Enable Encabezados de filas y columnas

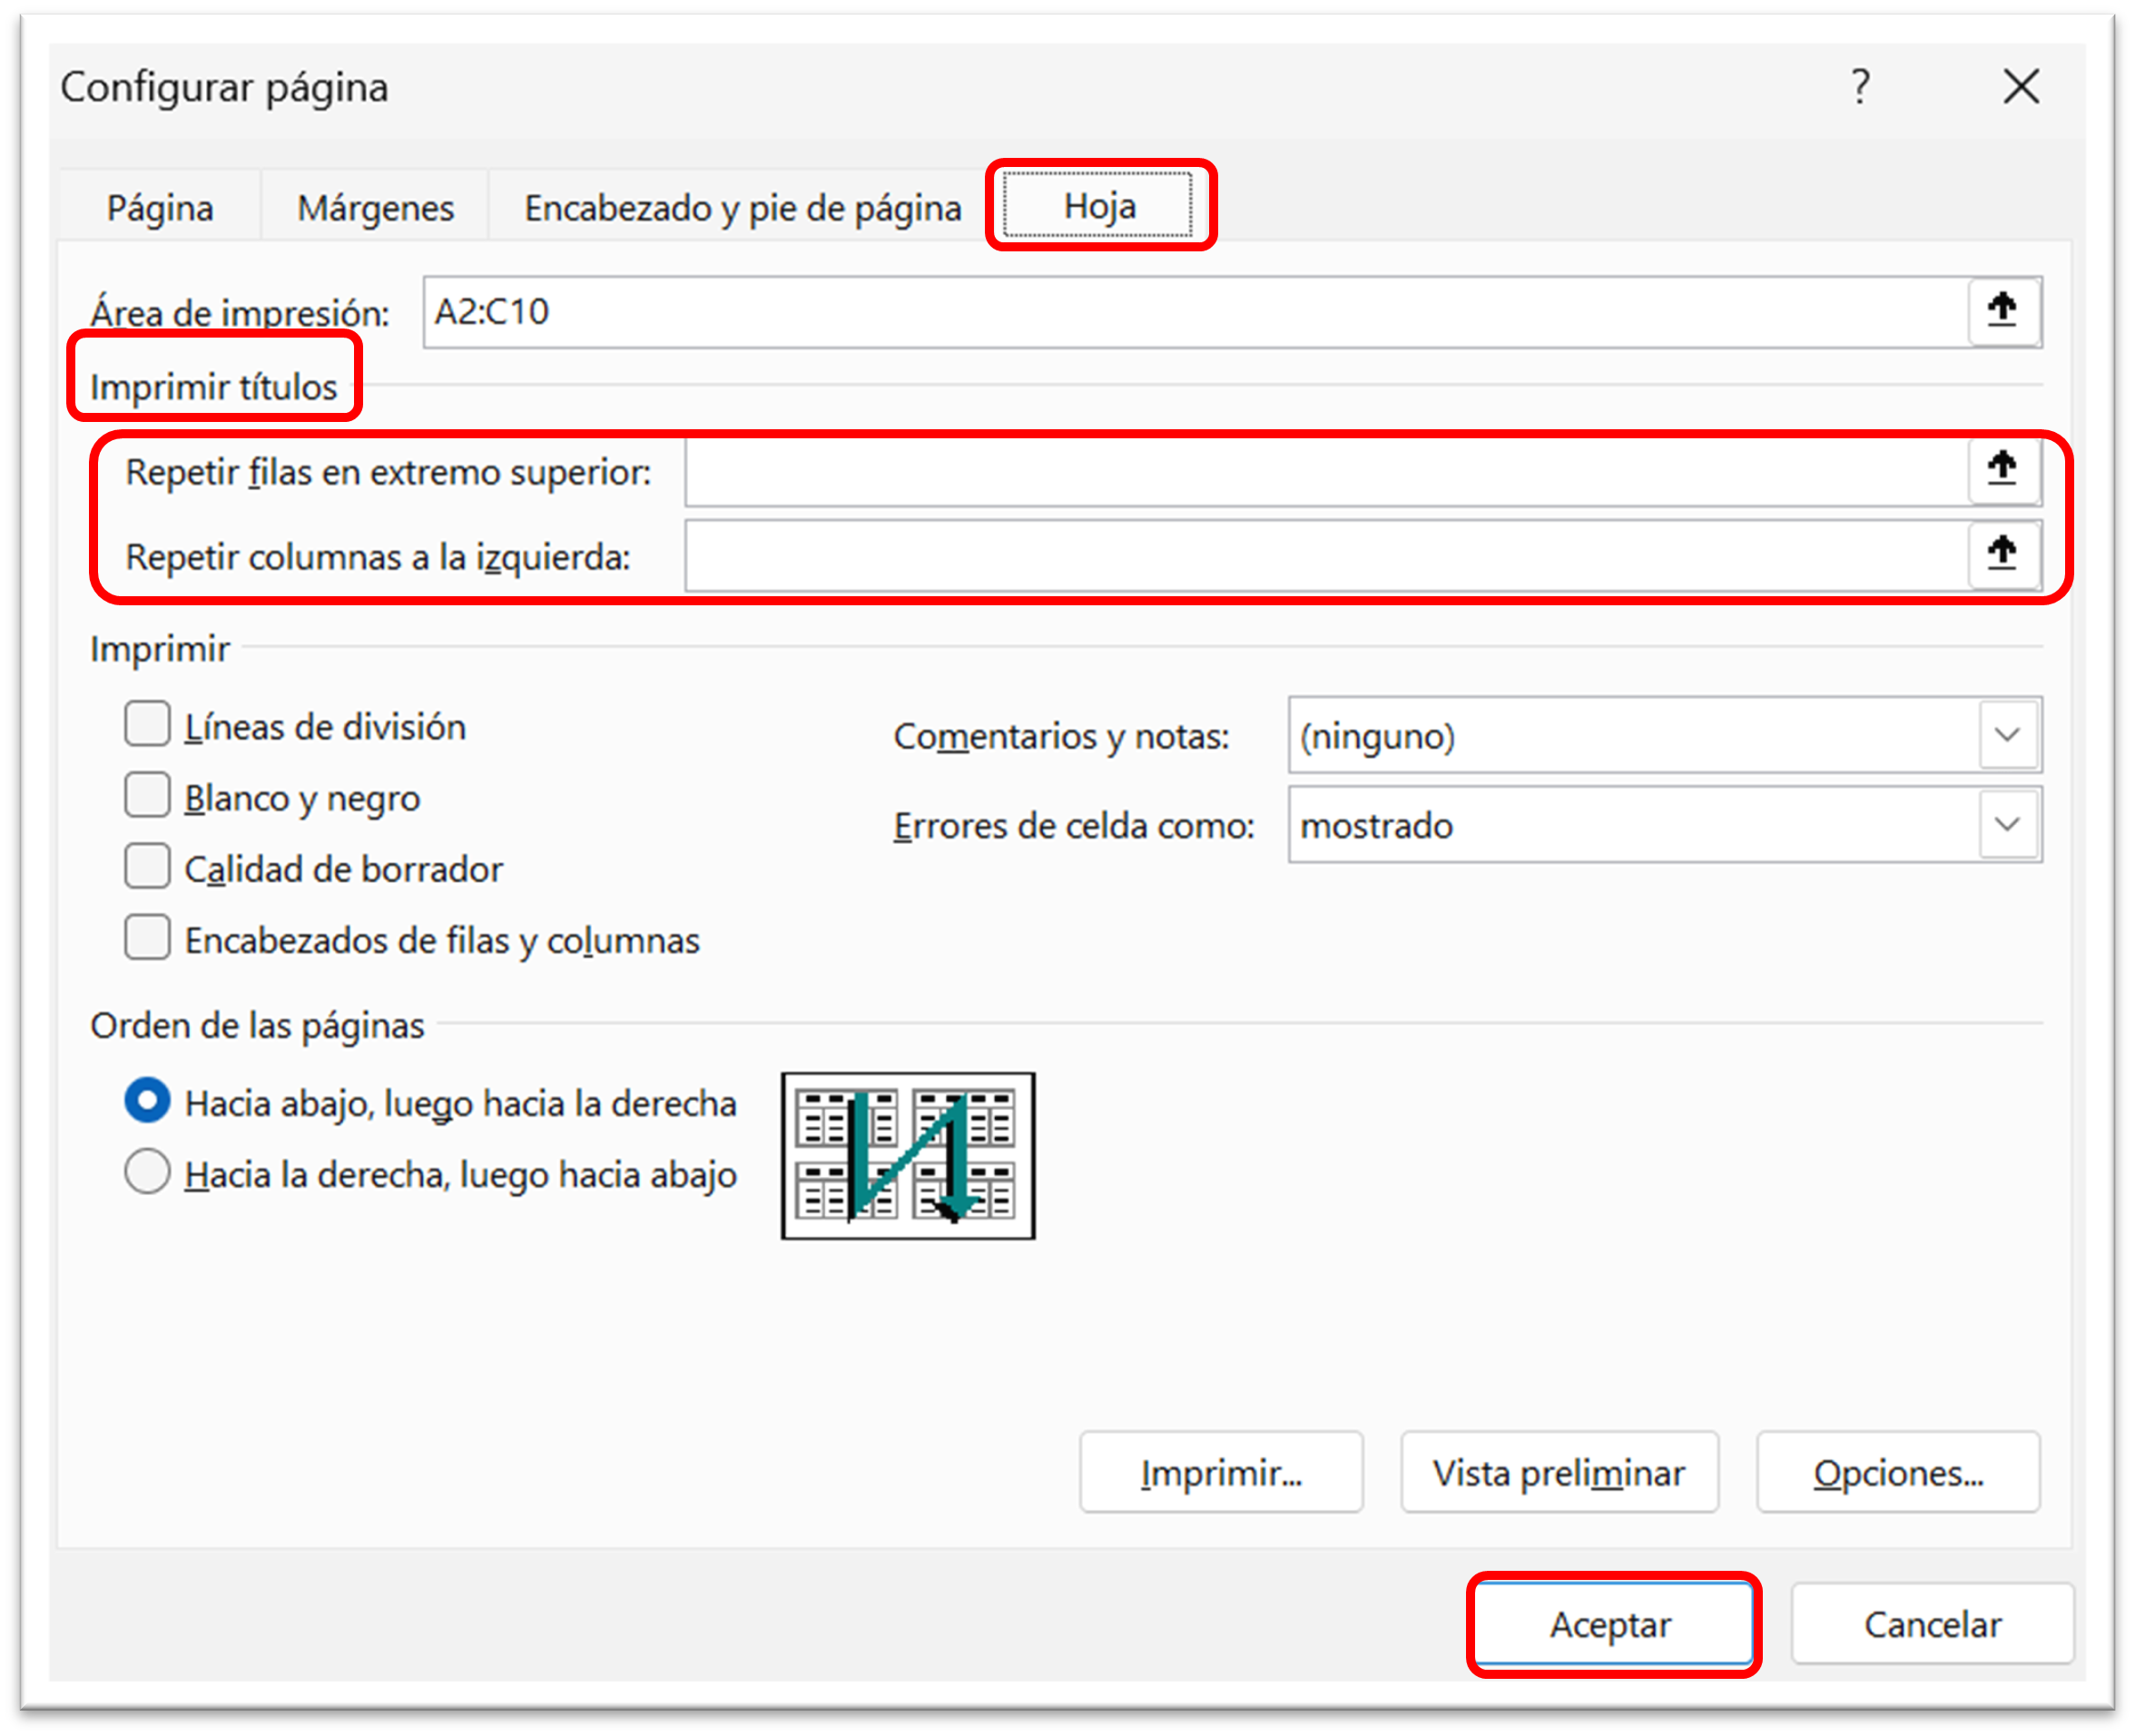(x=147, y=938)
